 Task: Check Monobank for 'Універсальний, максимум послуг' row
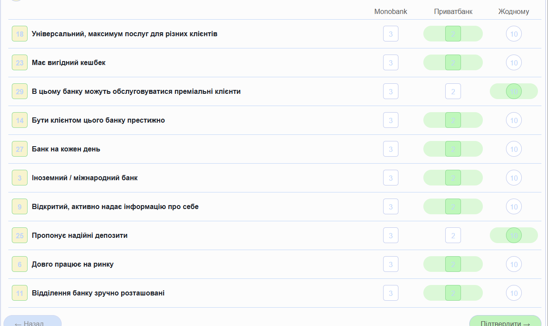(391, 34)
